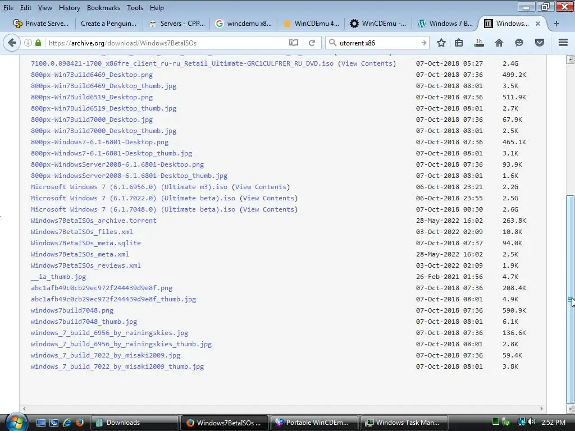Close the active Windows tab

[537, 24]
